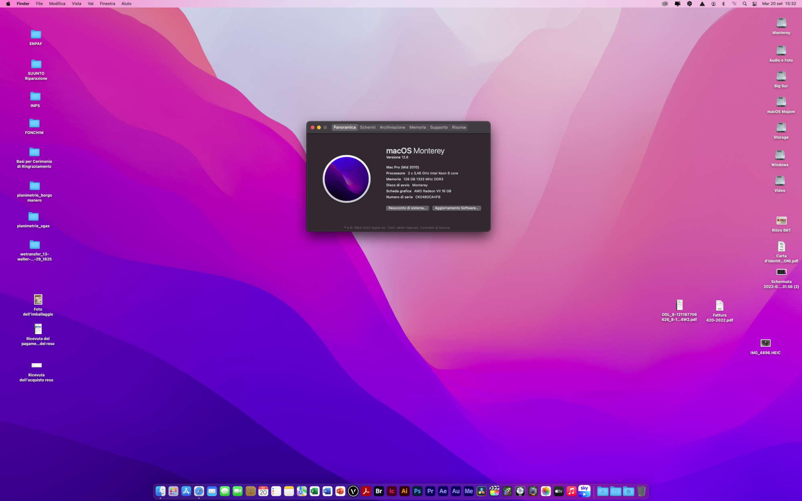The image size is (802, 501).
Task: Click Spotlight search icon in menu bar
Action: tap(745, 4)
